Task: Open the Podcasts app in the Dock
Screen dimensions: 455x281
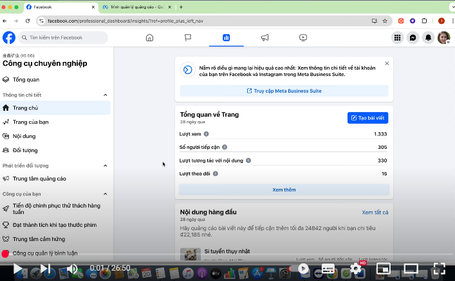Action: (x=201, y=273)
